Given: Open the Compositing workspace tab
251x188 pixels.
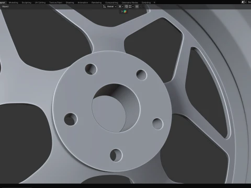Looking at the screenshot, I should tap(111, 3).
